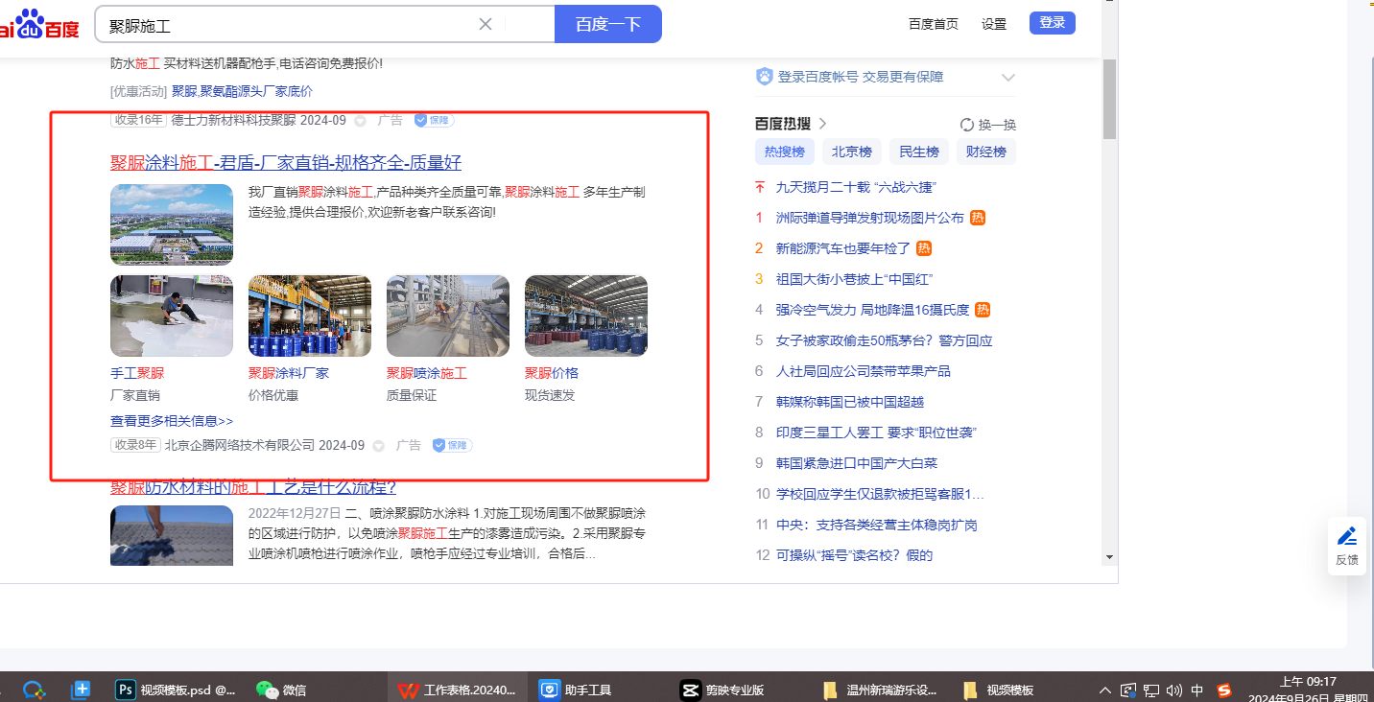The height and width of the screenshot is (702, 1374).
Task: Select the 热搜榜 tab
Action: tap(785, 152)
